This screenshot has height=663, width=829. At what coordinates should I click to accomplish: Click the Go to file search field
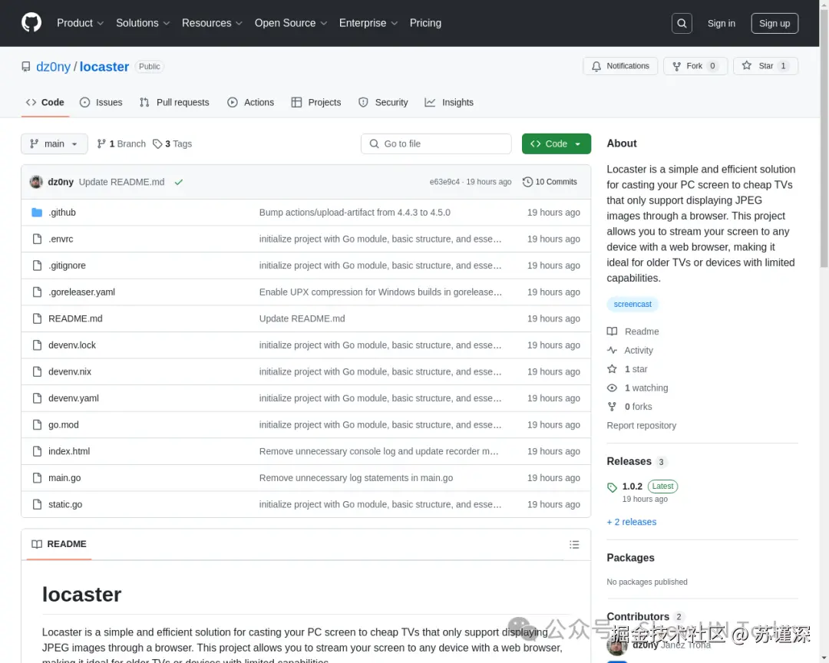[436, 143]
